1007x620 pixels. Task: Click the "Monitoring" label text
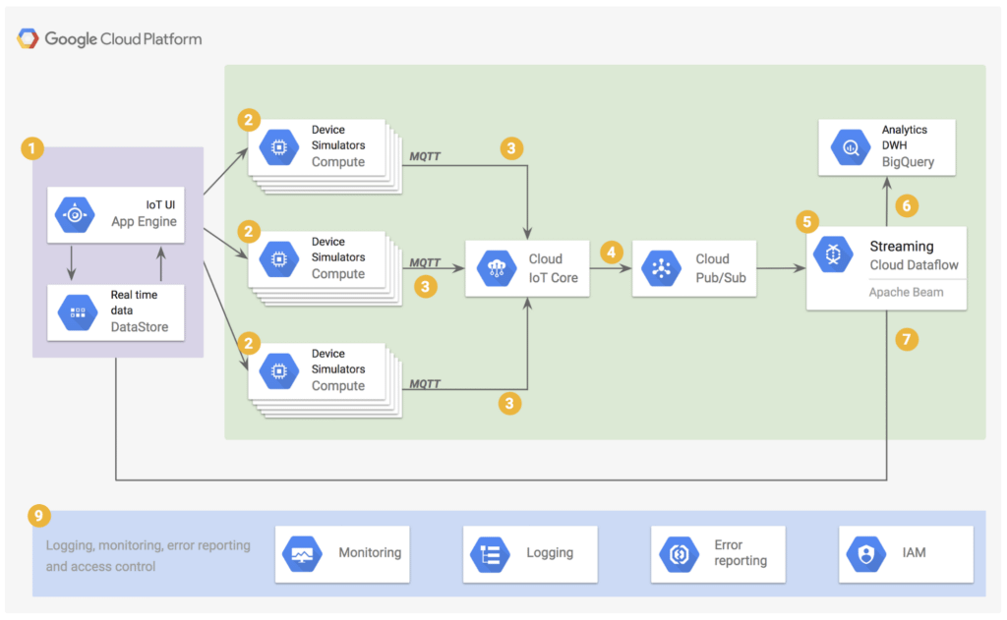(370, 552)
